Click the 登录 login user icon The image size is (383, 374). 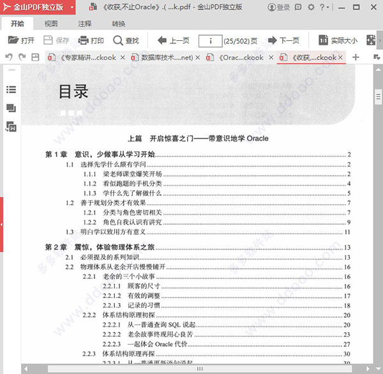point(279,7)
